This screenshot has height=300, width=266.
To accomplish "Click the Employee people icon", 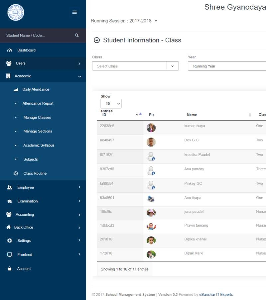I will (10, 187).
